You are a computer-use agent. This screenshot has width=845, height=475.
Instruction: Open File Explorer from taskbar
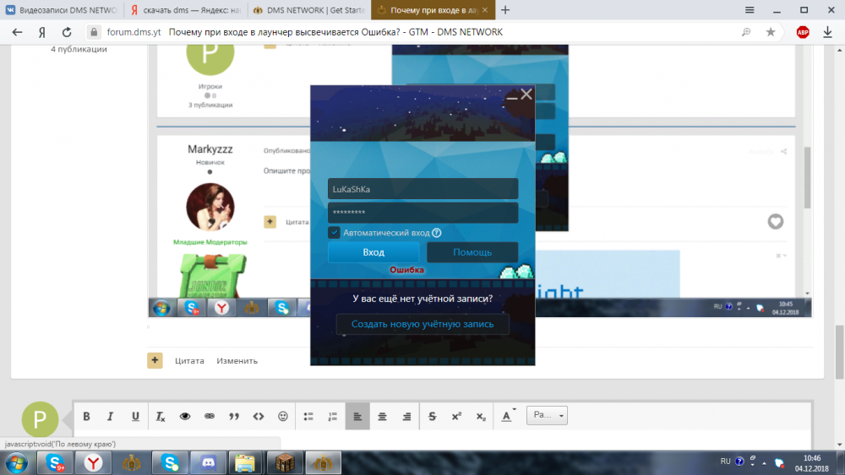tap(245, 462)
